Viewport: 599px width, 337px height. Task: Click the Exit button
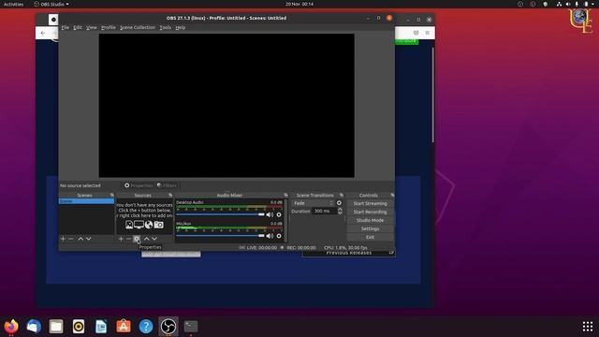point(370,237)
